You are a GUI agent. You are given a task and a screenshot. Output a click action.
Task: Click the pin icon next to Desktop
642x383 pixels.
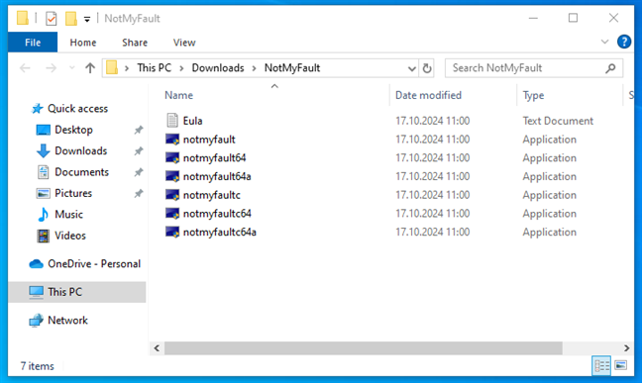click(139, 130)
